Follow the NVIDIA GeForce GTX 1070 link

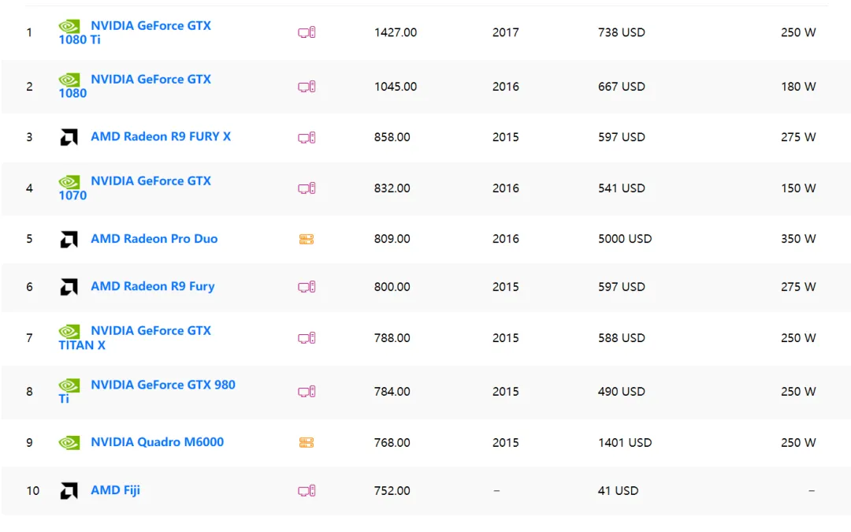135,188
